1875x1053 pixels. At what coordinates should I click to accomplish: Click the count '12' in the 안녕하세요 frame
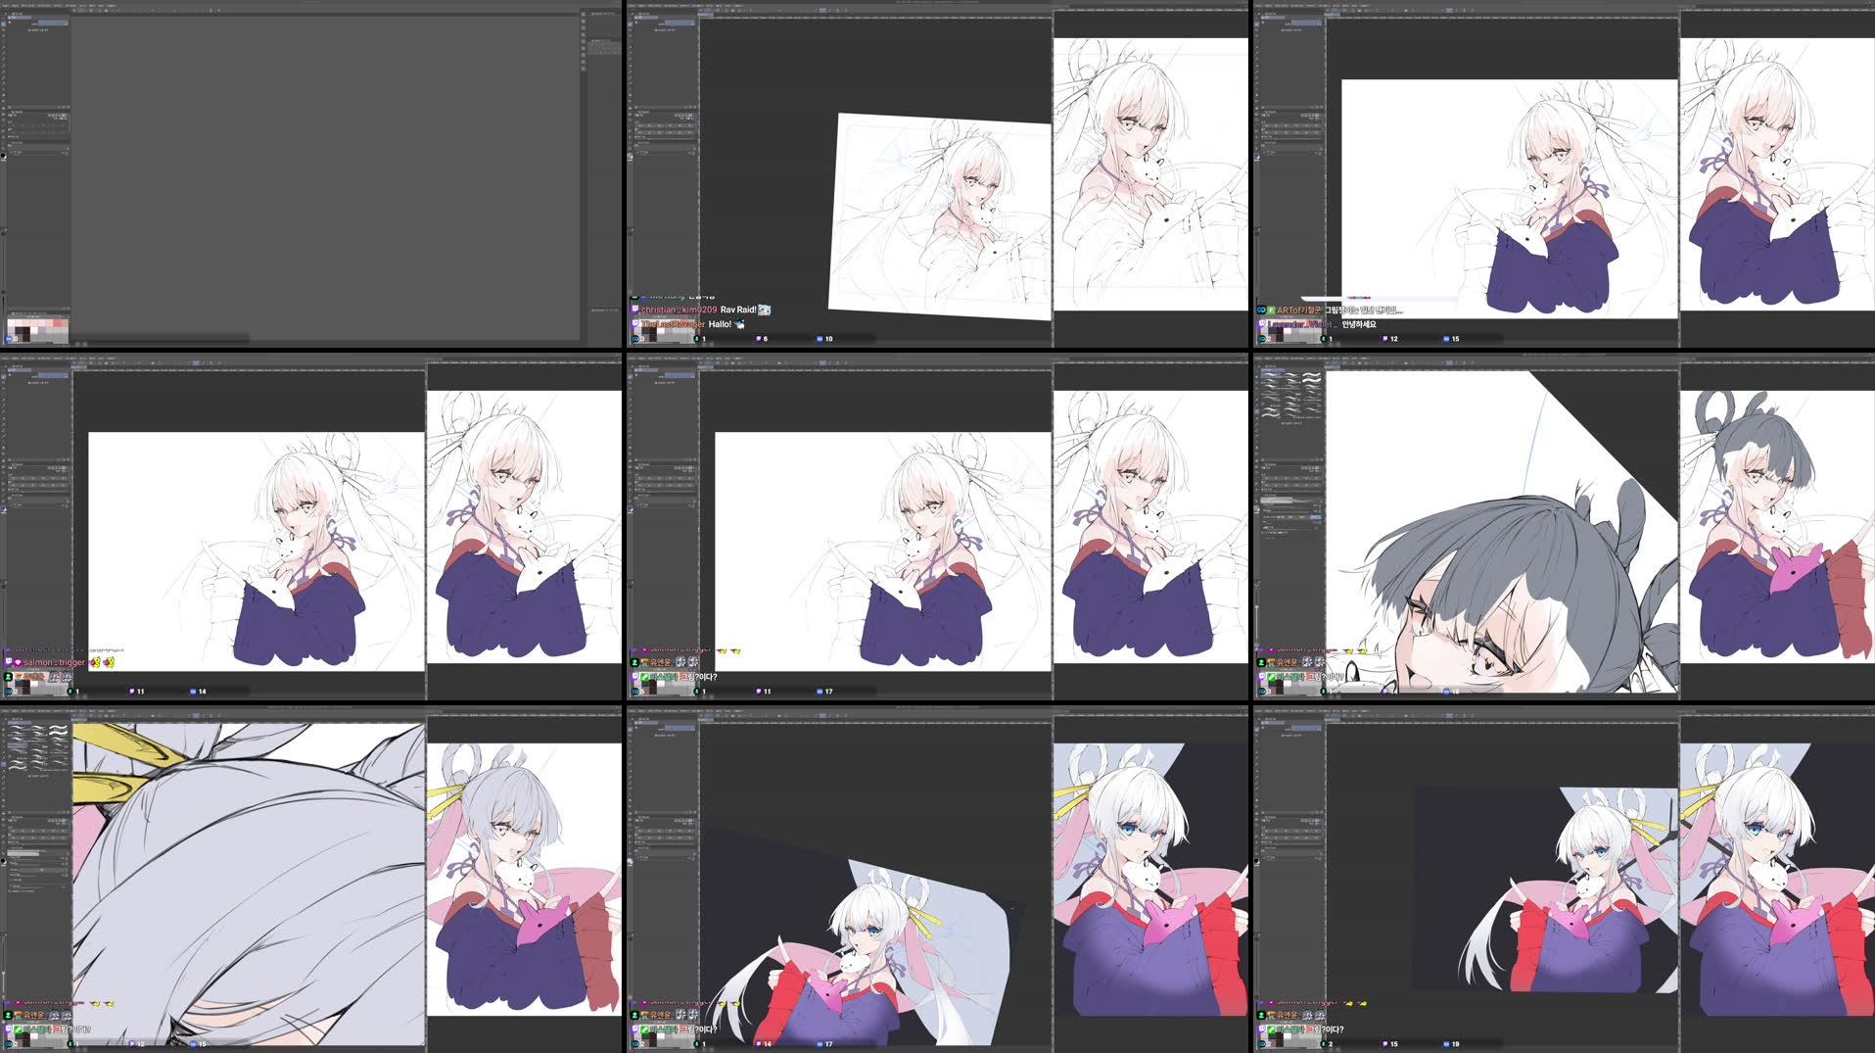(1393, 339)
